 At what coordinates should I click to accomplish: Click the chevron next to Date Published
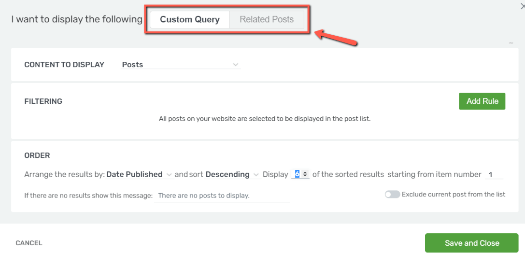(169, 175)
